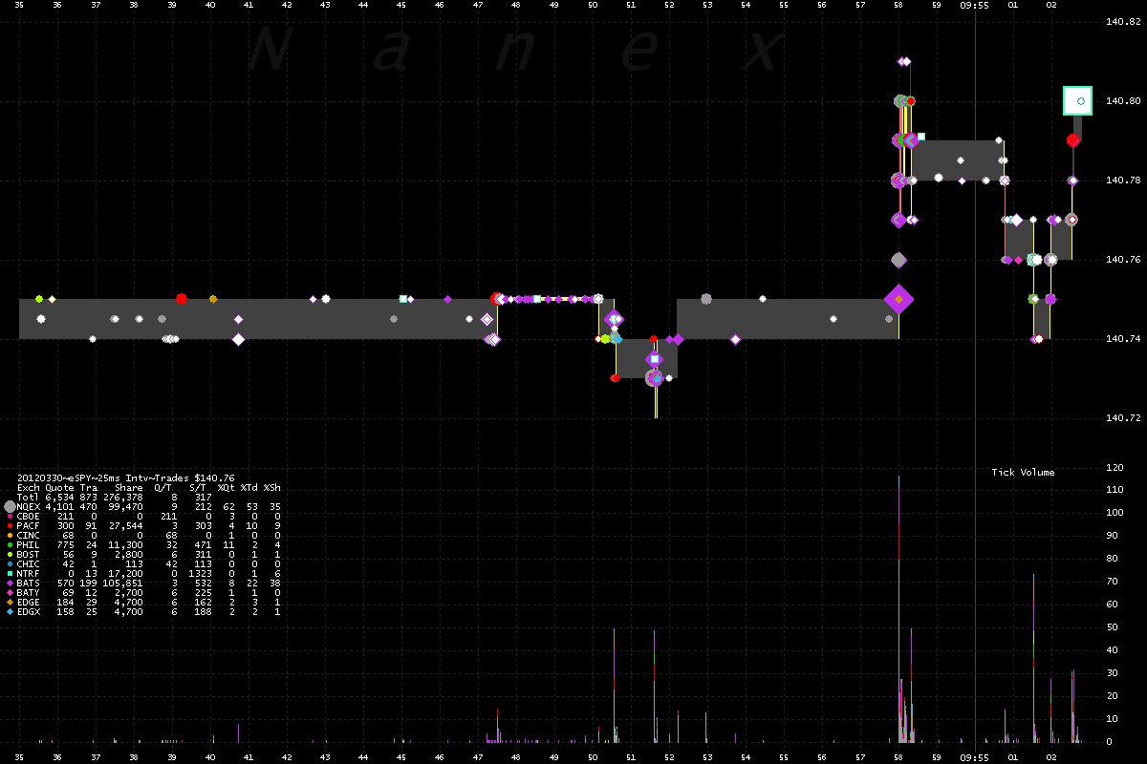Click the 120 label on the volume axis

click(1114, 468)
